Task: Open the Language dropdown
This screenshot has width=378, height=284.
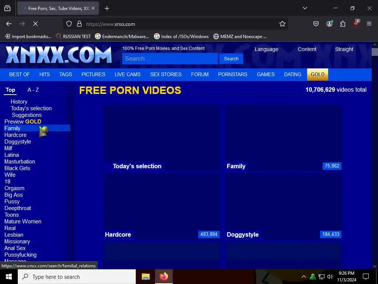Action: point(267,49)
